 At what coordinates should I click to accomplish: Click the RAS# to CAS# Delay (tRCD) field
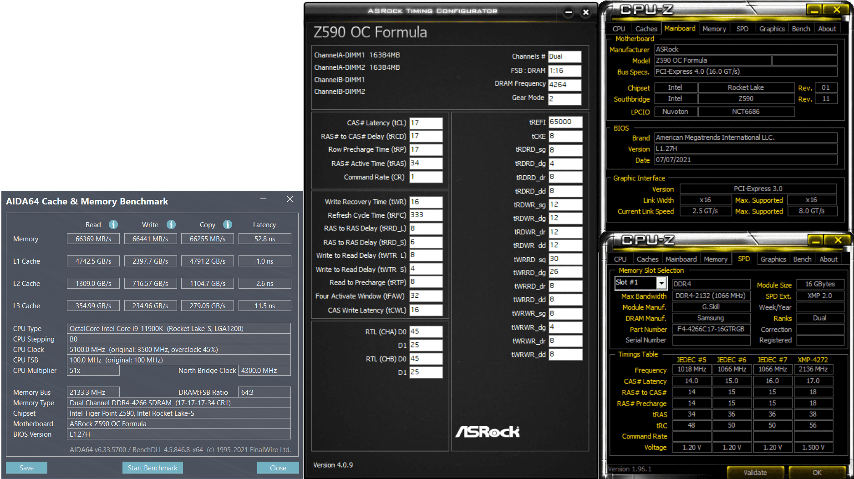tap(426, 136)
